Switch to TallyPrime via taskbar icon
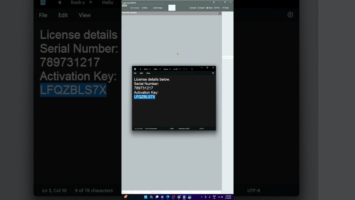 tap(190, 197)
